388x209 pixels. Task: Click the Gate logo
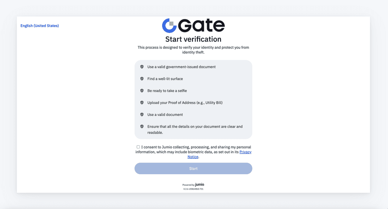[x=193, y=25]
